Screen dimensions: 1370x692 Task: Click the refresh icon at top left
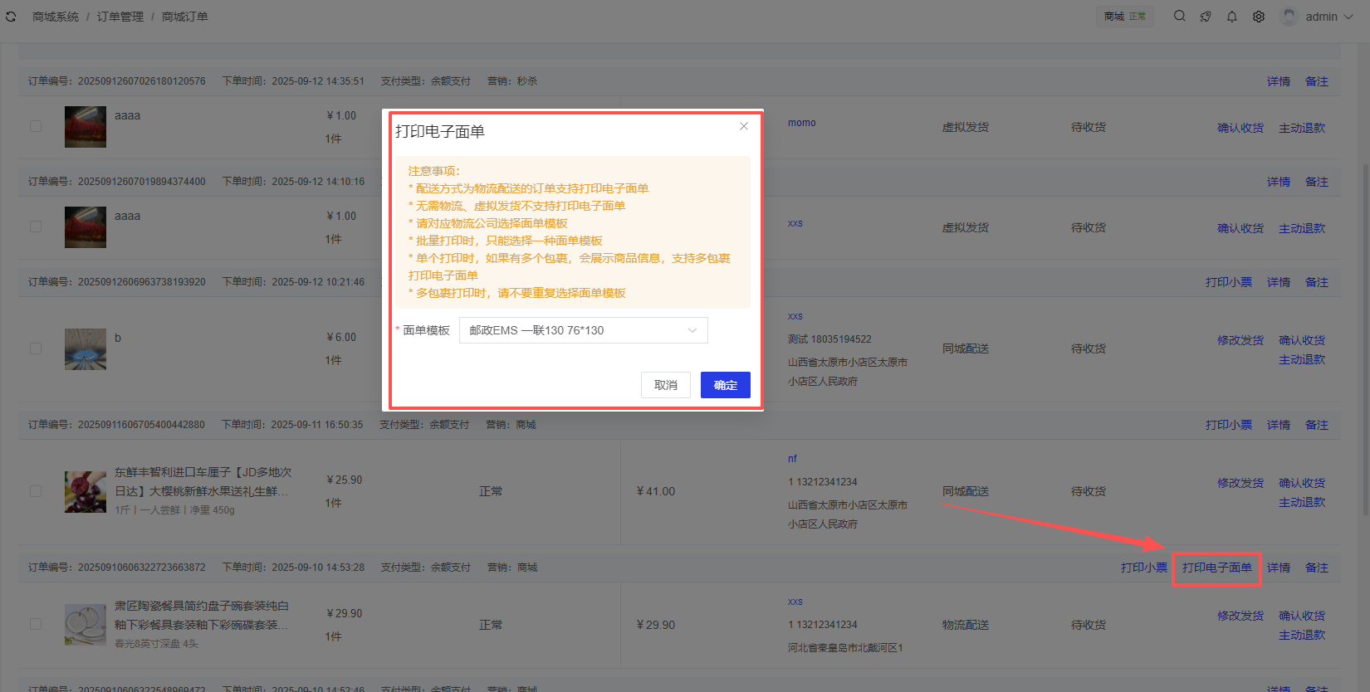pos(11,17)
